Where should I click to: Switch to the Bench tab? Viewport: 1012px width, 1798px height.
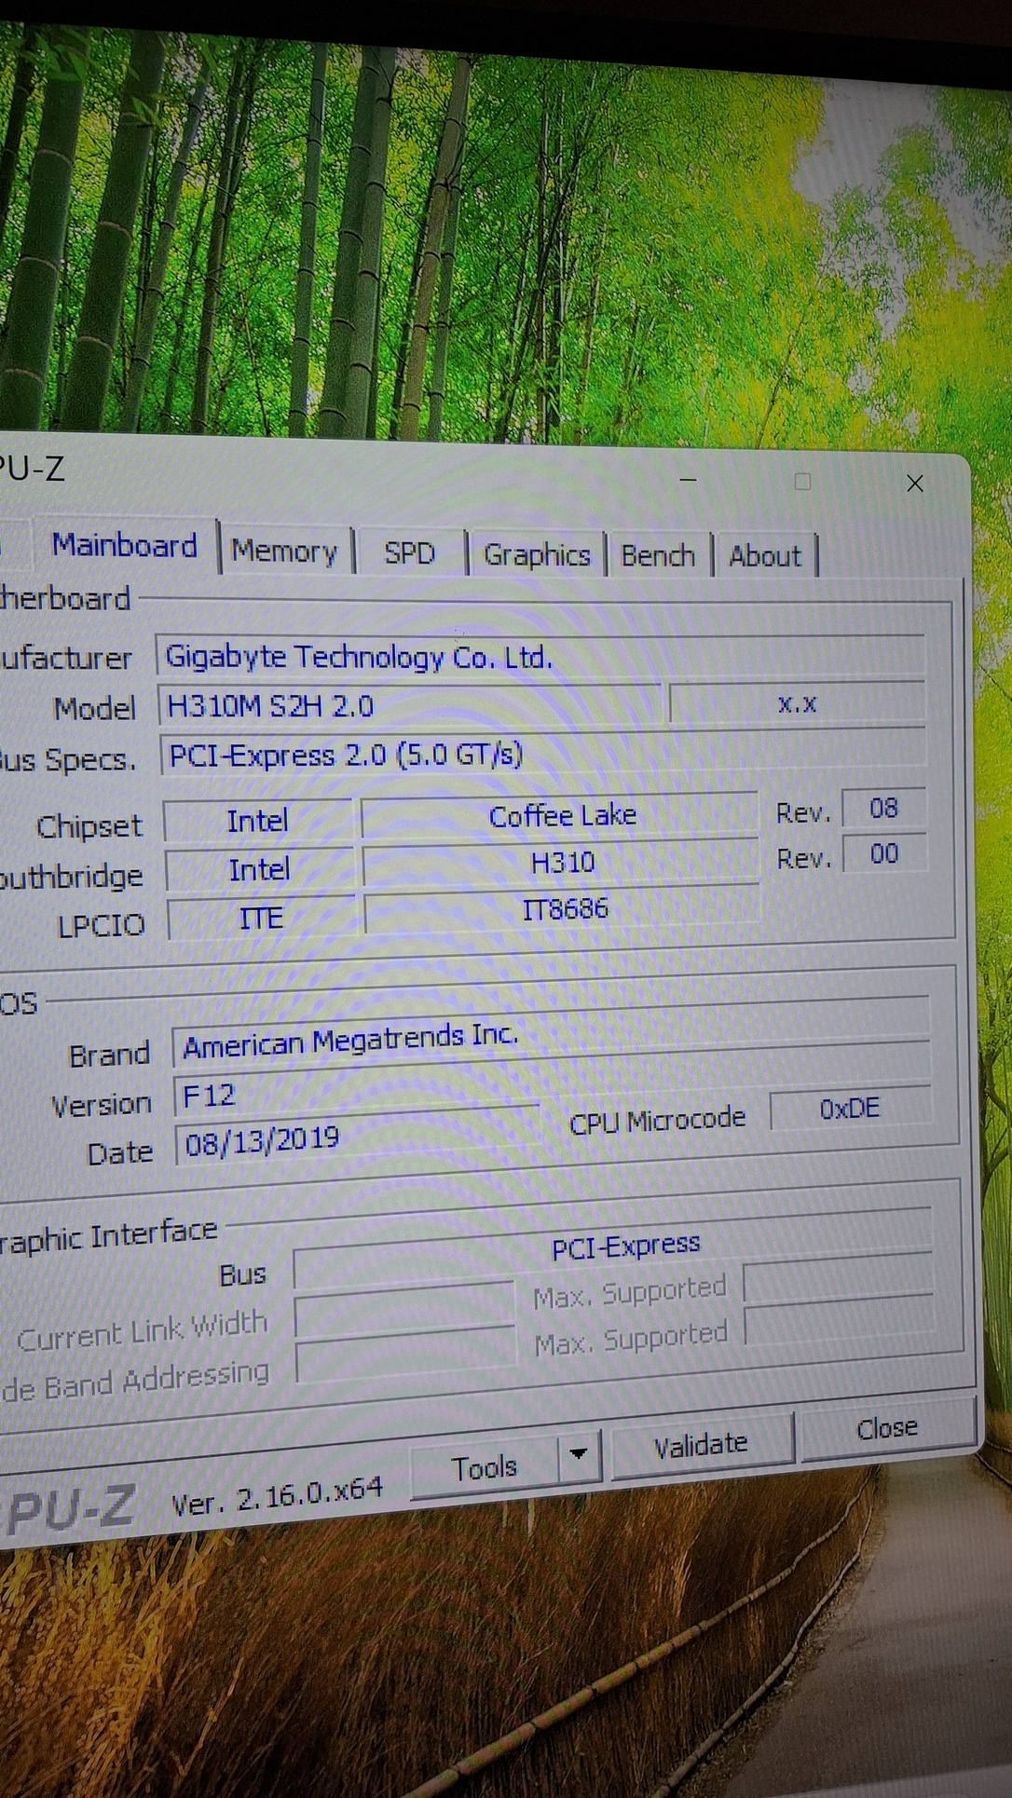[x=658, y=555]
